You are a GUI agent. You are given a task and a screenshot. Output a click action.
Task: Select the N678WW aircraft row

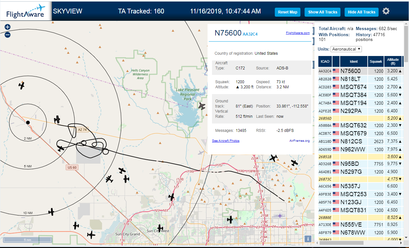(x=360, y=233)
